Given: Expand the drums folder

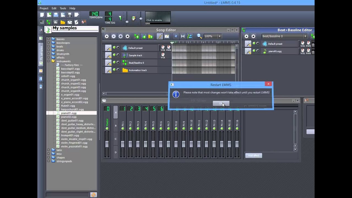Looking at the screenshot, I should pyautogui.click(x=48, y=50).
